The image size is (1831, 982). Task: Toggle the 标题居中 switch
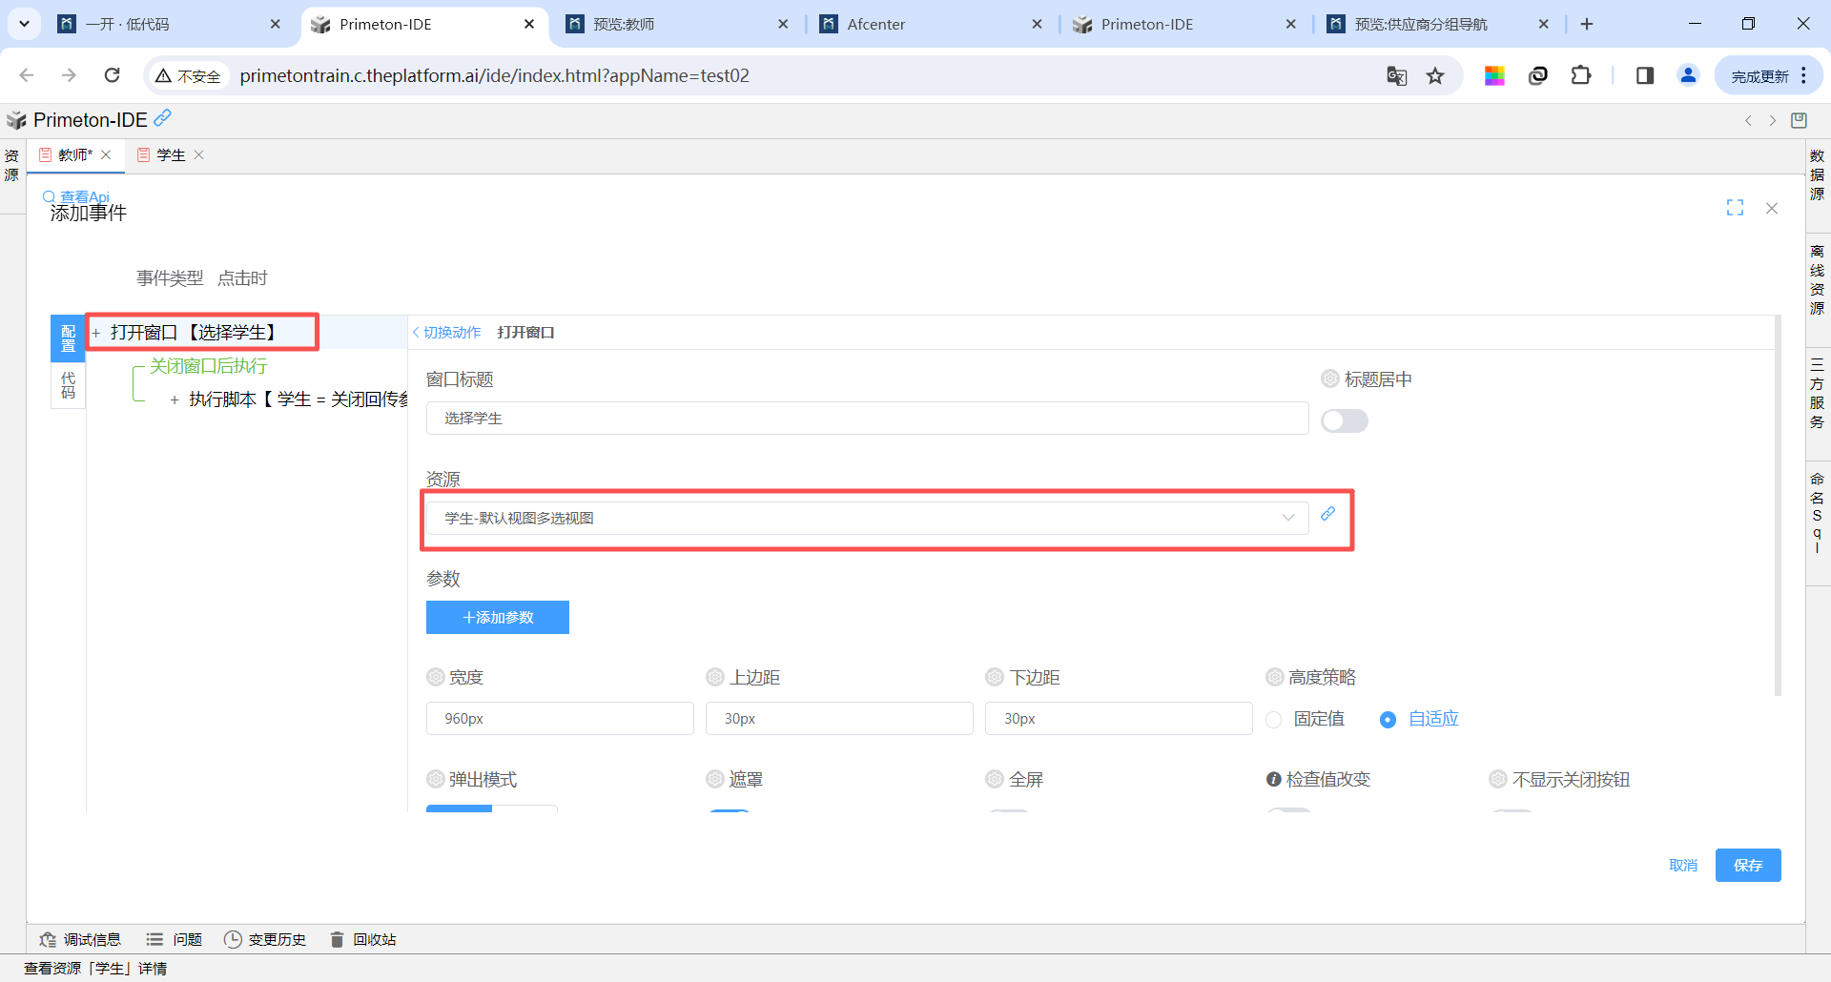tap(1344, 420)
